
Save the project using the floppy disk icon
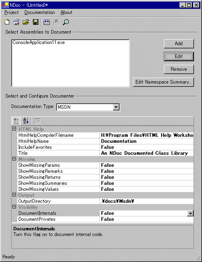coord(36,22)
